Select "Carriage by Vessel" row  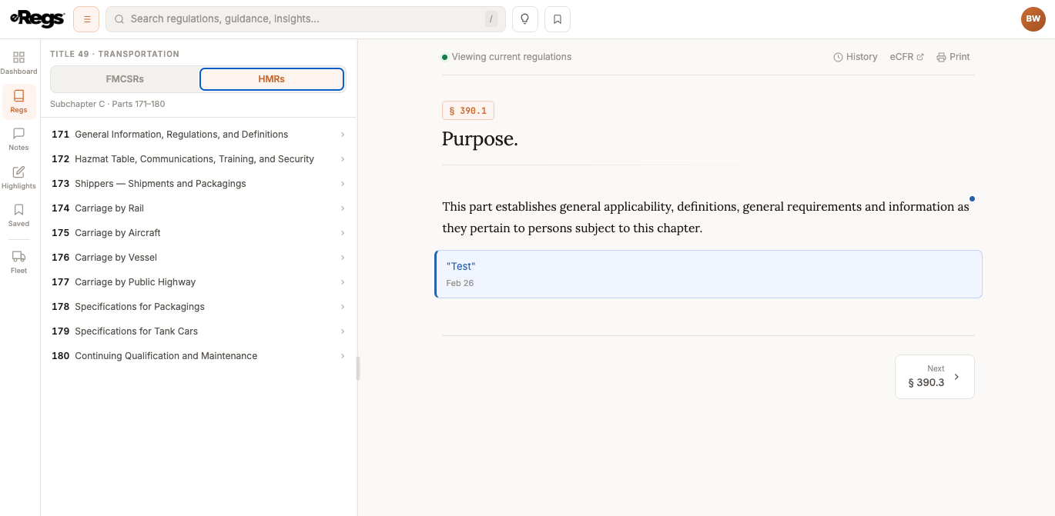pyautogui.click(x=199, y=258)
